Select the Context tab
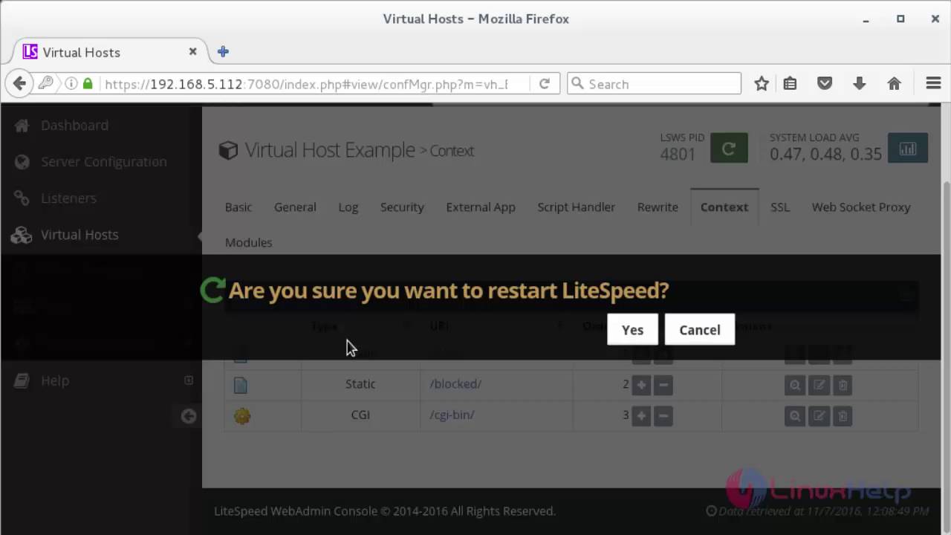 pyautogui.click(x=724, y=207)
